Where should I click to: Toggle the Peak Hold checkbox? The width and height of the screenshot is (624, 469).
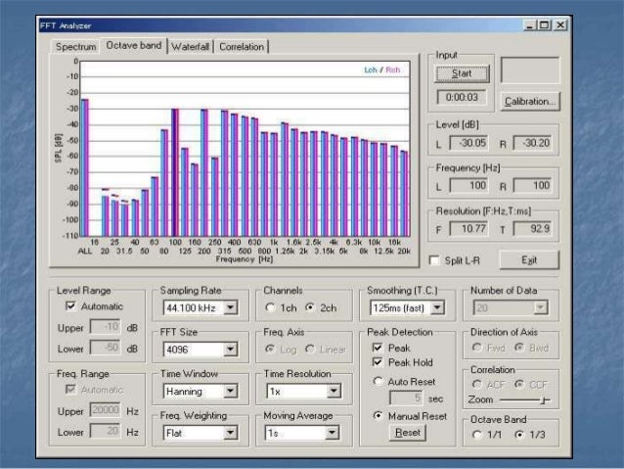point(378,362)
